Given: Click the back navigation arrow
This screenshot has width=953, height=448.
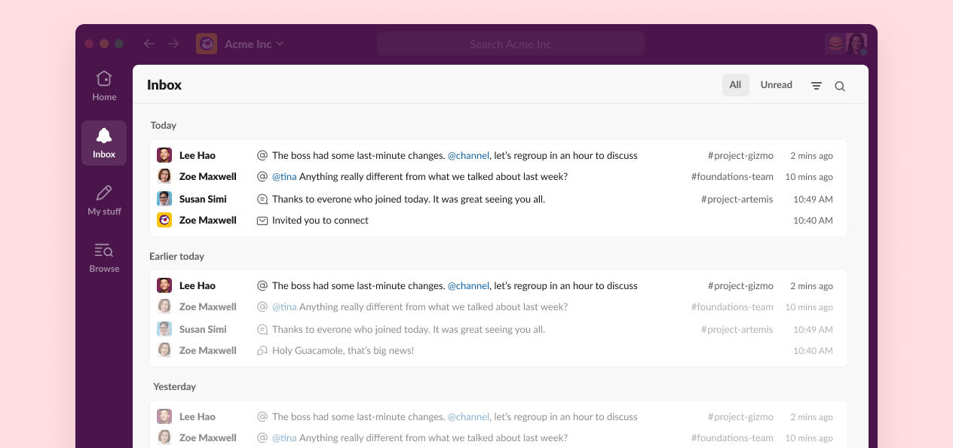Looking at the screenshot, I should pyautogui.click(x=149, y=44).
